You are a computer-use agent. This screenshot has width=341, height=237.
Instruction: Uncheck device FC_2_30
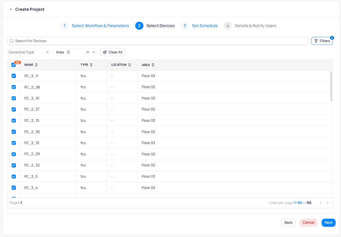click(x=14, y=132)
